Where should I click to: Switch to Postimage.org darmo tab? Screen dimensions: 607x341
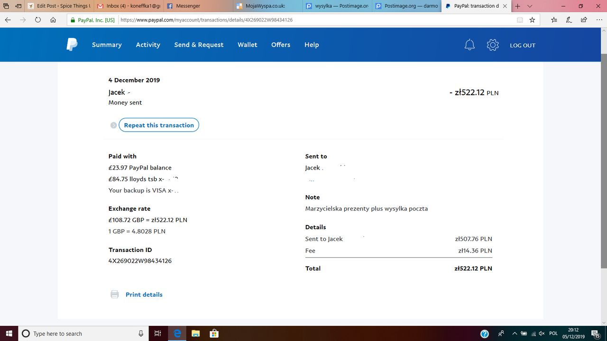407,6
